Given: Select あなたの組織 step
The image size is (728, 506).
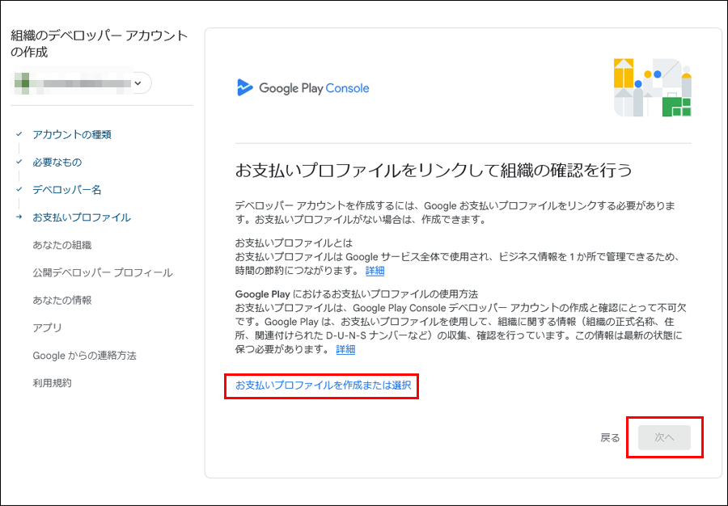Looking at the screenshot, I should (x=62, y=245).
